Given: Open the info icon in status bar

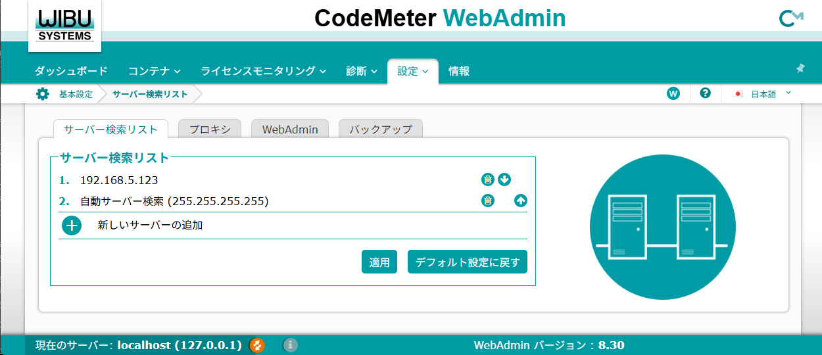Looking at the screenshot, I should coord(290,345).
